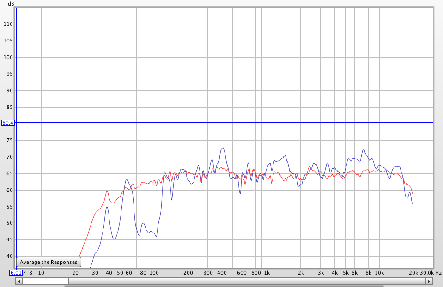
Task: Click the 400 frequency axis label
Action: pos(222,273)
